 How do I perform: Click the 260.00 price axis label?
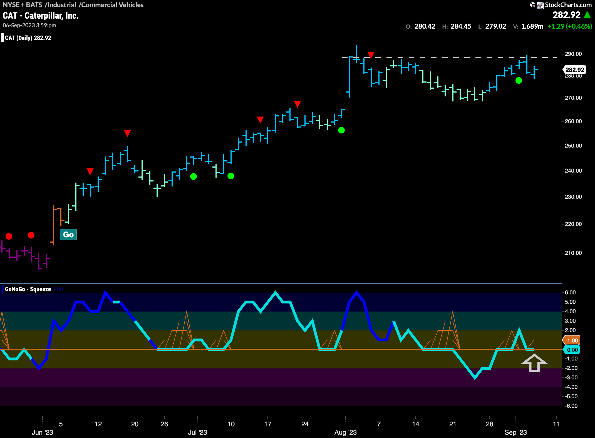[x=573, y=121]
